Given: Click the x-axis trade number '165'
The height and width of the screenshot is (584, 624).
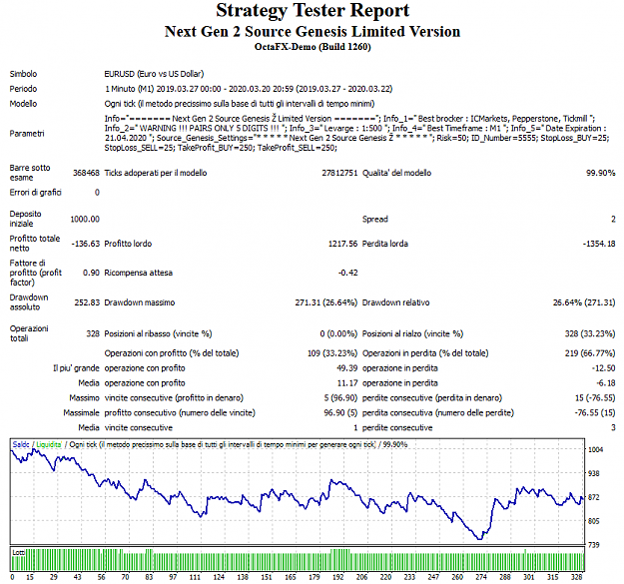Looking at the screenshot, I should coord(291,577).
